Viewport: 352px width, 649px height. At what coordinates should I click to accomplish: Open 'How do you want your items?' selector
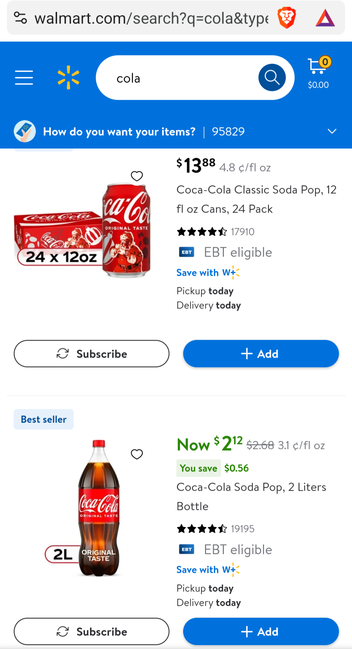pos(119,132)
